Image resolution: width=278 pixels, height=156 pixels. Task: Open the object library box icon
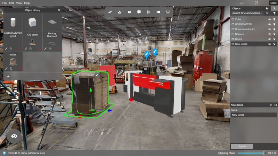coord(129,12)
